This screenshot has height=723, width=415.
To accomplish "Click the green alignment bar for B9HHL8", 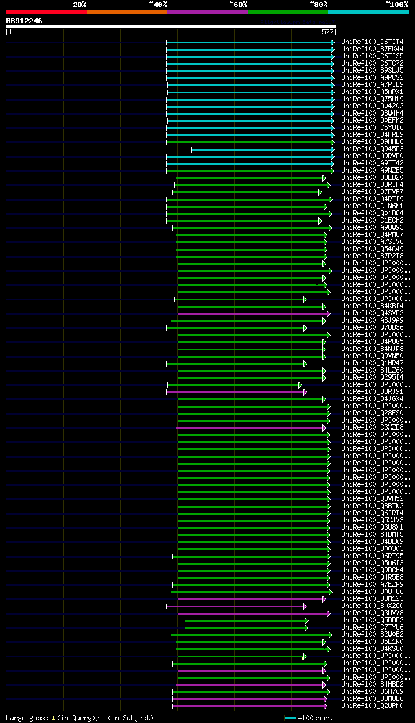I will point(250,142).
